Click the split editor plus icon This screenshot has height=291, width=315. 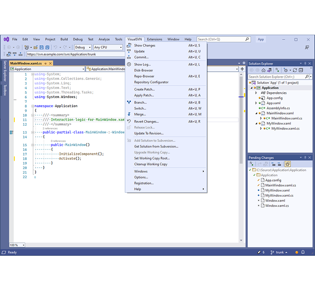pyautogui.click(x=242, y=69)
